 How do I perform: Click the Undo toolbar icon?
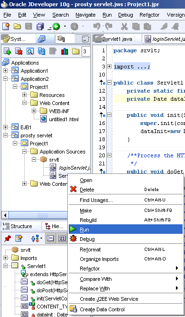(97, 27)
